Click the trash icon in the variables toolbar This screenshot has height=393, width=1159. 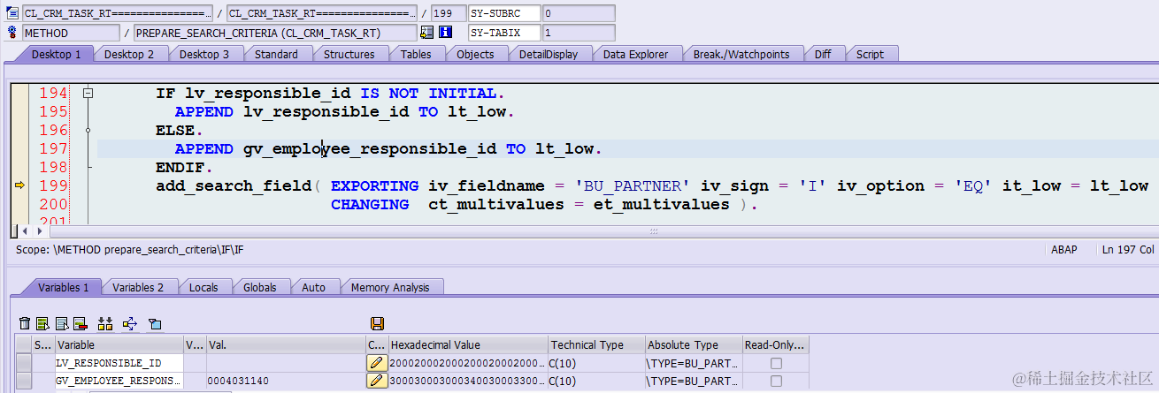(x=25, y=324)
